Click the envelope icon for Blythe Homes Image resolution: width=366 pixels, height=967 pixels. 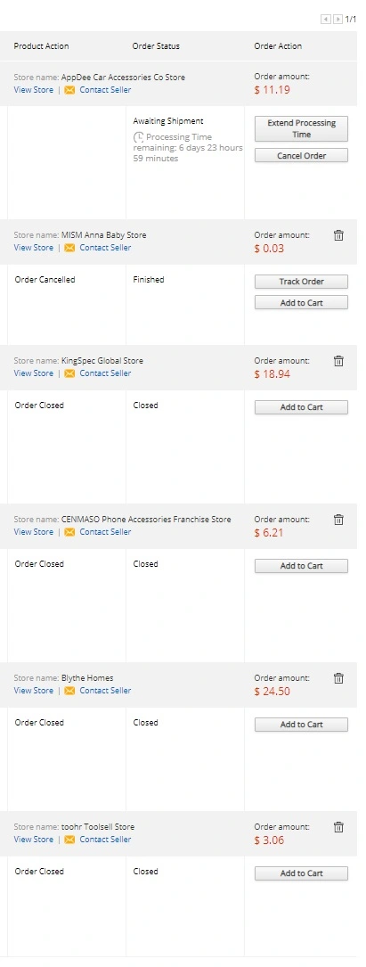click(69, 691)
